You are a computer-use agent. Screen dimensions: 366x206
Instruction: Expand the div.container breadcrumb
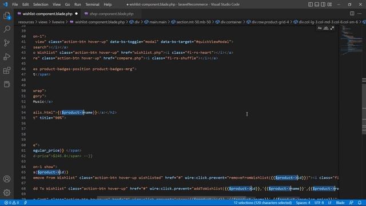pos(231,22)
